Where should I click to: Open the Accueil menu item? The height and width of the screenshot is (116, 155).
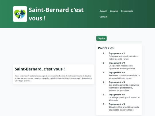pos(103,11)
